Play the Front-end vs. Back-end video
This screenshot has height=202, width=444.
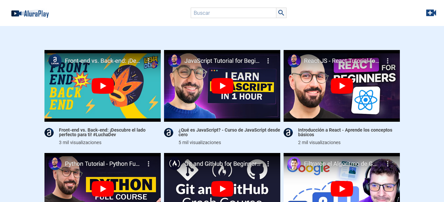pyautogui.click(x=103, y=86)
